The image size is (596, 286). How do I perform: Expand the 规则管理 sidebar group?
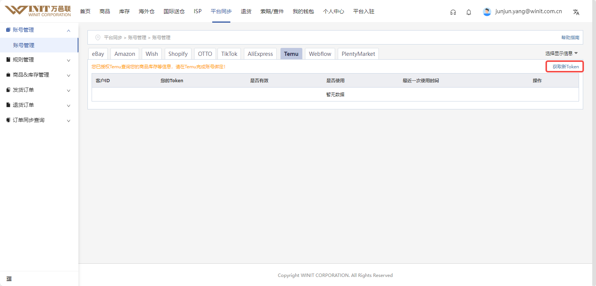69,60
